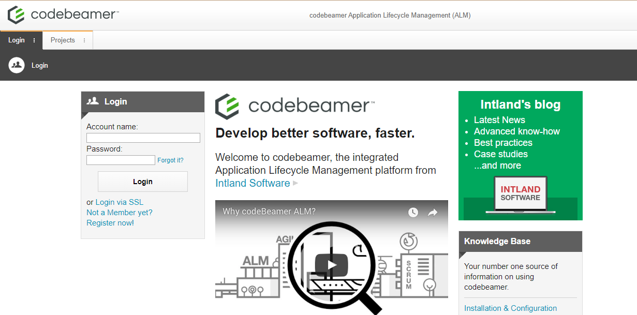Switch to the Projects tab
The image size is (637, 315).
(63, 40)
